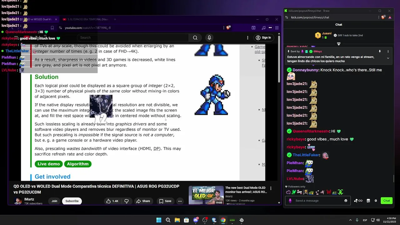
Task: Like the video with 1.4K likes
Action: click(112, 201)
